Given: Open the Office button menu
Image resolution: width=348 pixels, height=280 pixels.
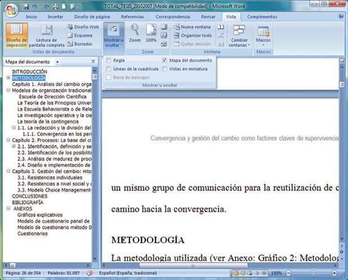Looking at the screenshot, I should tap(11, 10).
